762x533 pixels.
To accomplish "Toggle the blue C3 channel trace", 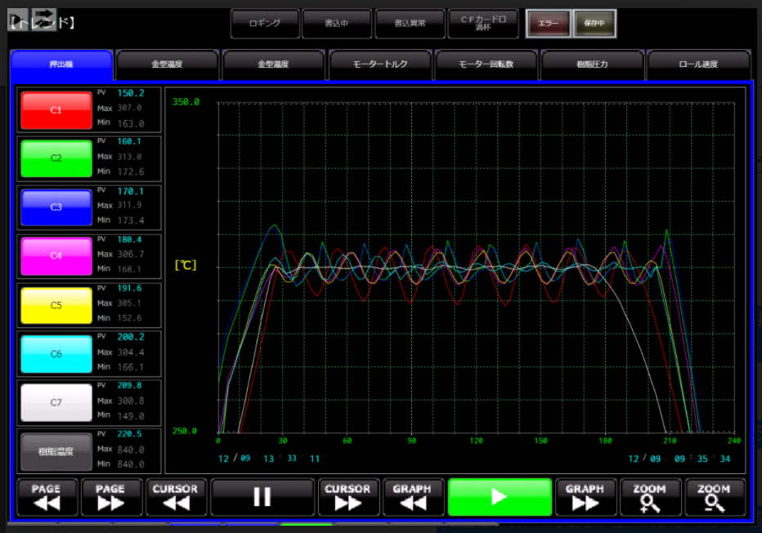I will [x=56, y=207].
